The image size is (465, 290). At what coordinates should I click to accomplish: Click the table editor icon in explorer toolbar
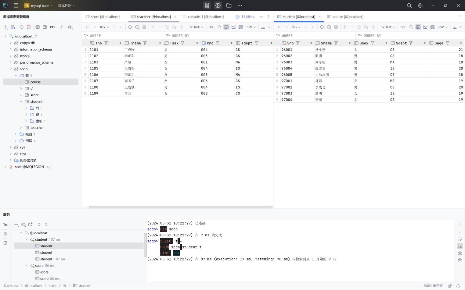pyautogui.click(x=45, y=27)
